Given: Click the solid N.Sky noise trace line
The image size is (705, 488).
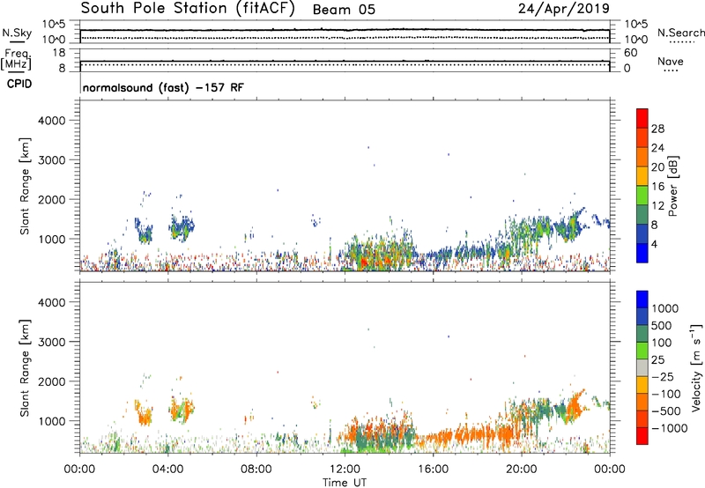Looking at the screenshot, I should point(345,30).
